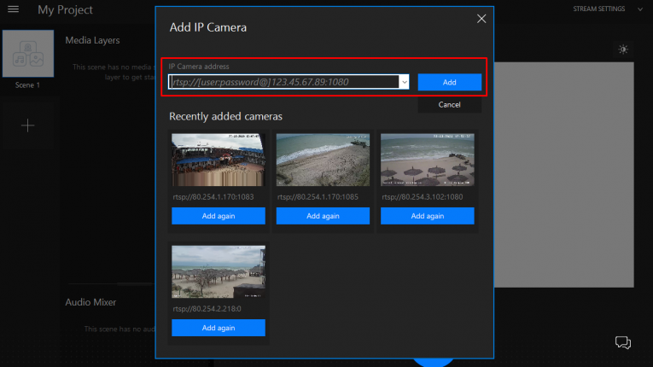Click the IP Camera address input field

tap(283, 82)
